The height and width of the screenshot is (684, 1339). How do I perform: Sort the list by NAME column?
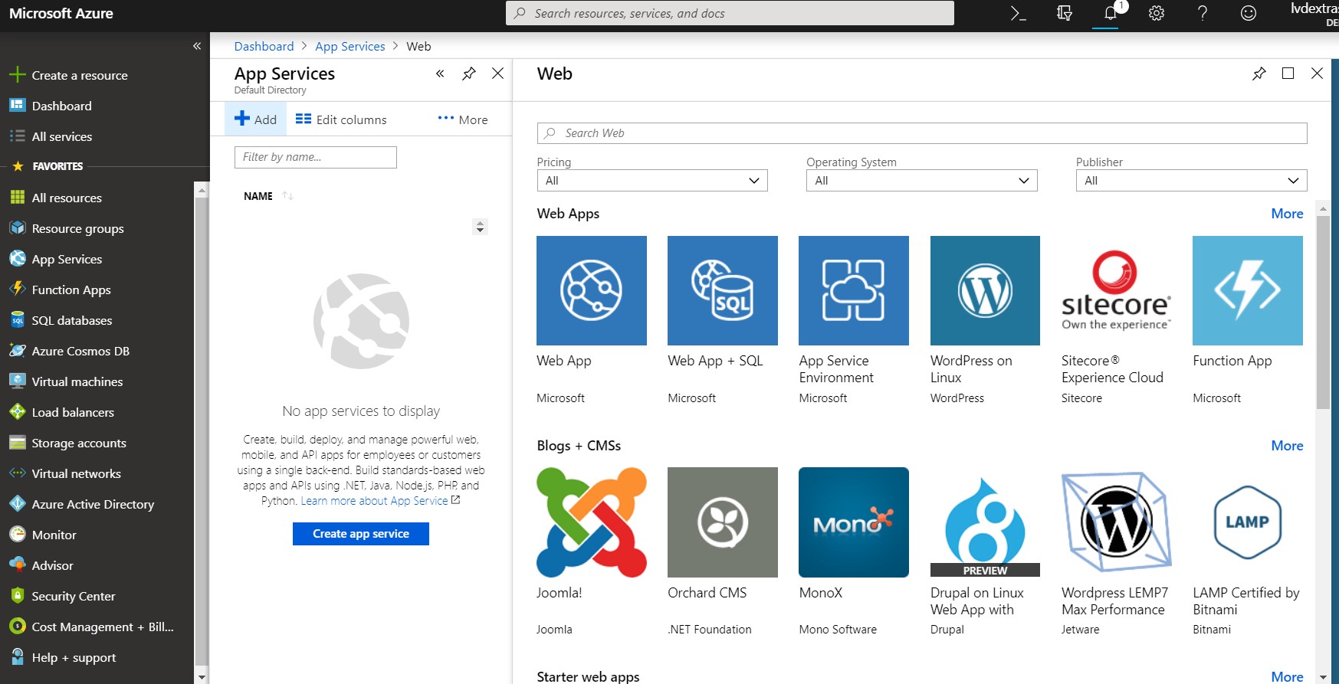[258, 196]
